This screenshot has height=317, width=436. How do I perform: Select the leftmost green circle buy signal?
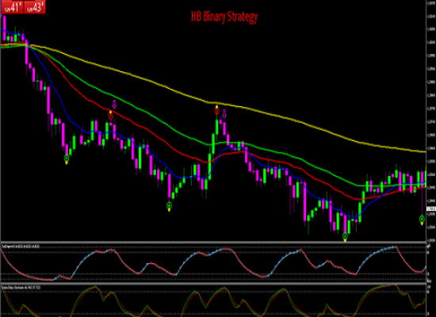coord(67,158)
